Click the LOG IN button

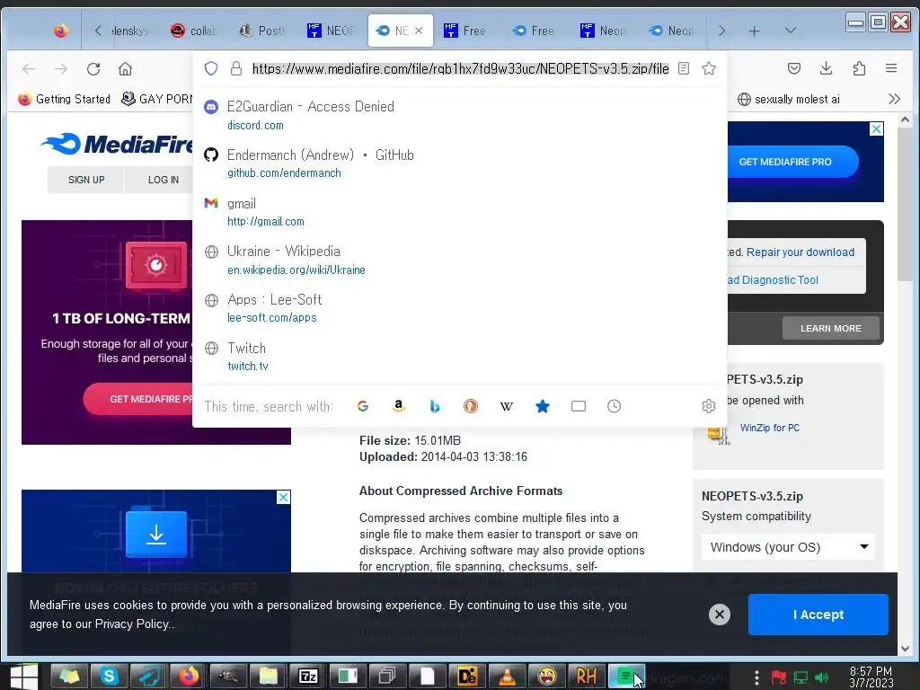164,180
